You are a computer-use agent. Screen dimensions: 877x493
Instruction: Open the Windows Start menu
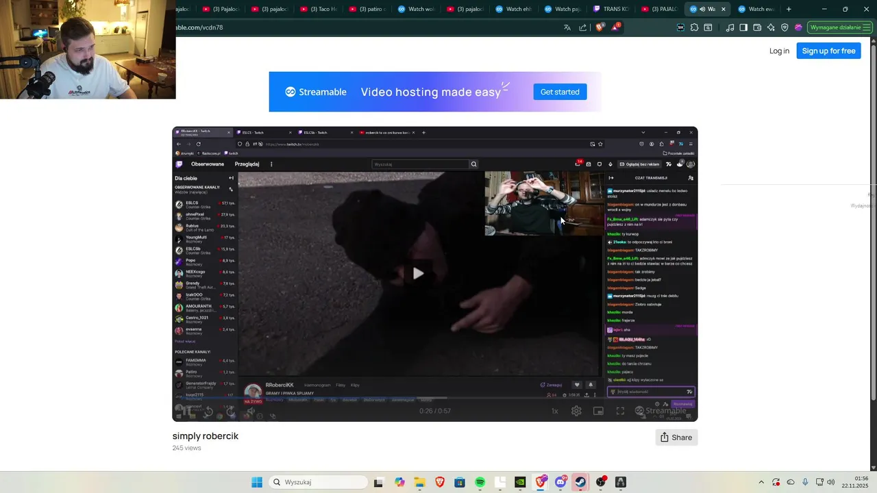(257, 482)
